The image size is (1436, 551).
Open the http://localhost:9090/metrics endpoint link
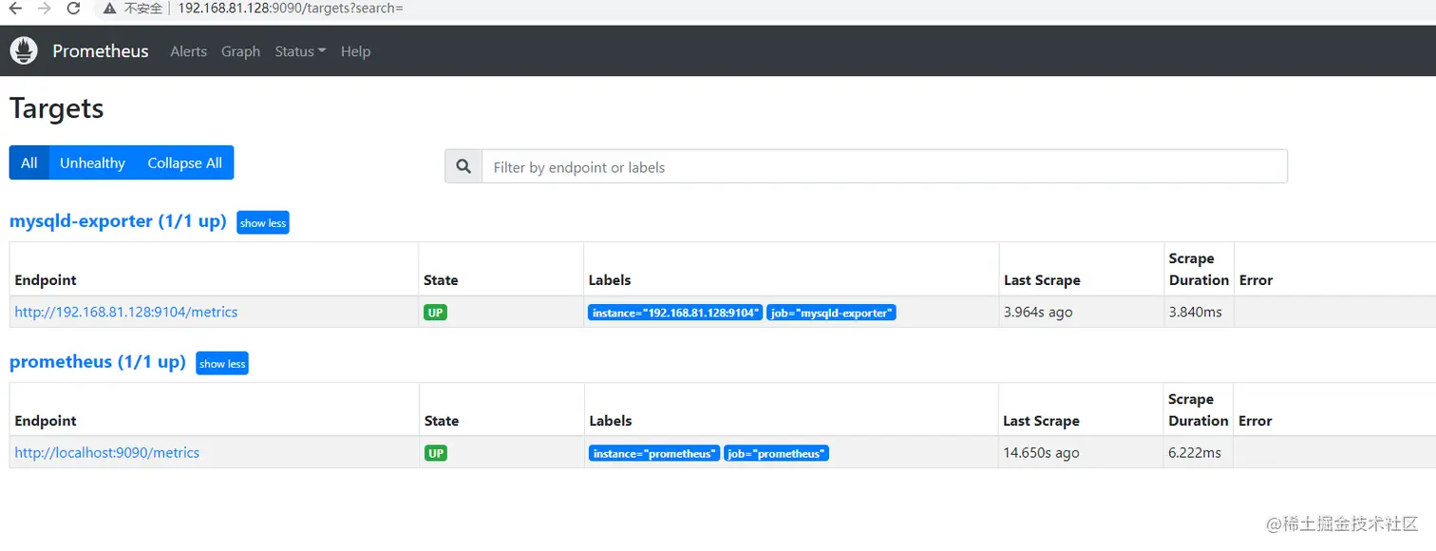(x=107, y=452)
